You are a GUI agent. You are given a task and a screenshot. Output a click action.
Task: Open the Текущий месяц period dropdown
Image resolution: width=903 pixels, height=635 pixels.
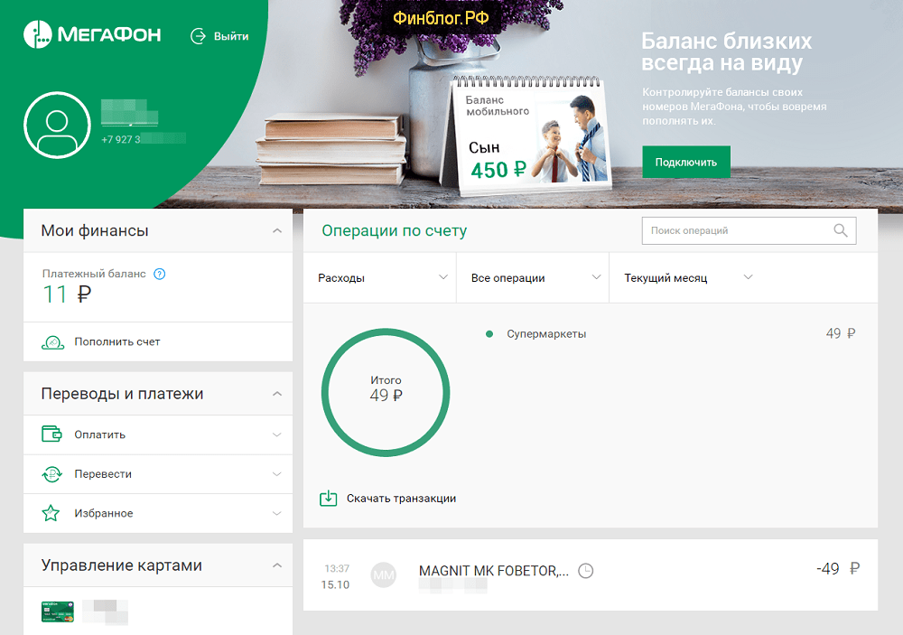(x=686, y=278)
